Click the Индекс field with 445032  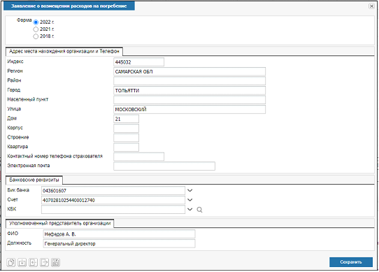pos(138,62)
